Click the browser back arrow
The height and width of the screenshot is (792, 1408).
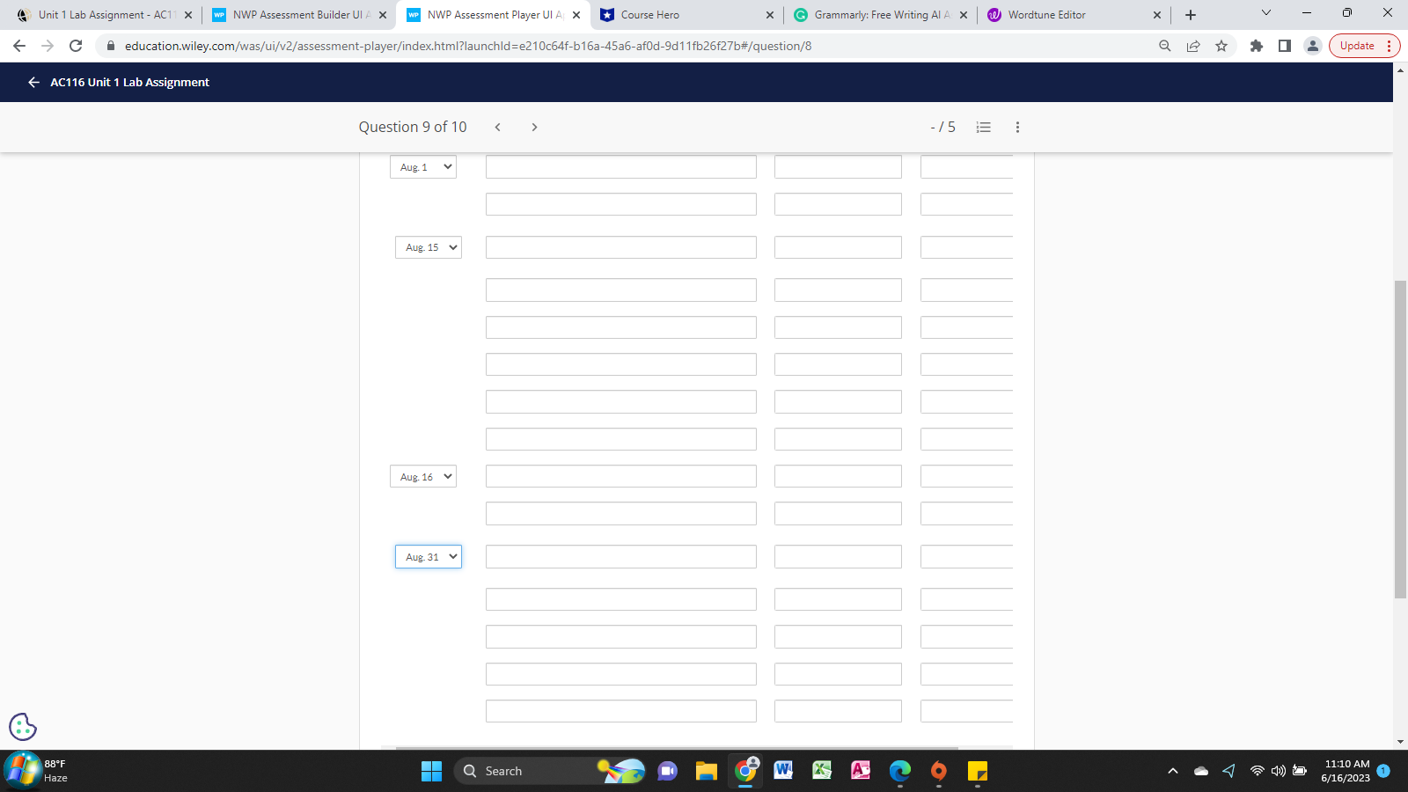(19, 46)
